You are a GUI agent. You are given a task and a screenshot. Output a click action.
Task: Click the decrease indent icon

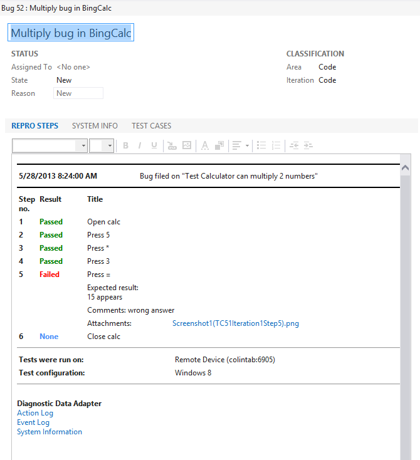[294, 145]
